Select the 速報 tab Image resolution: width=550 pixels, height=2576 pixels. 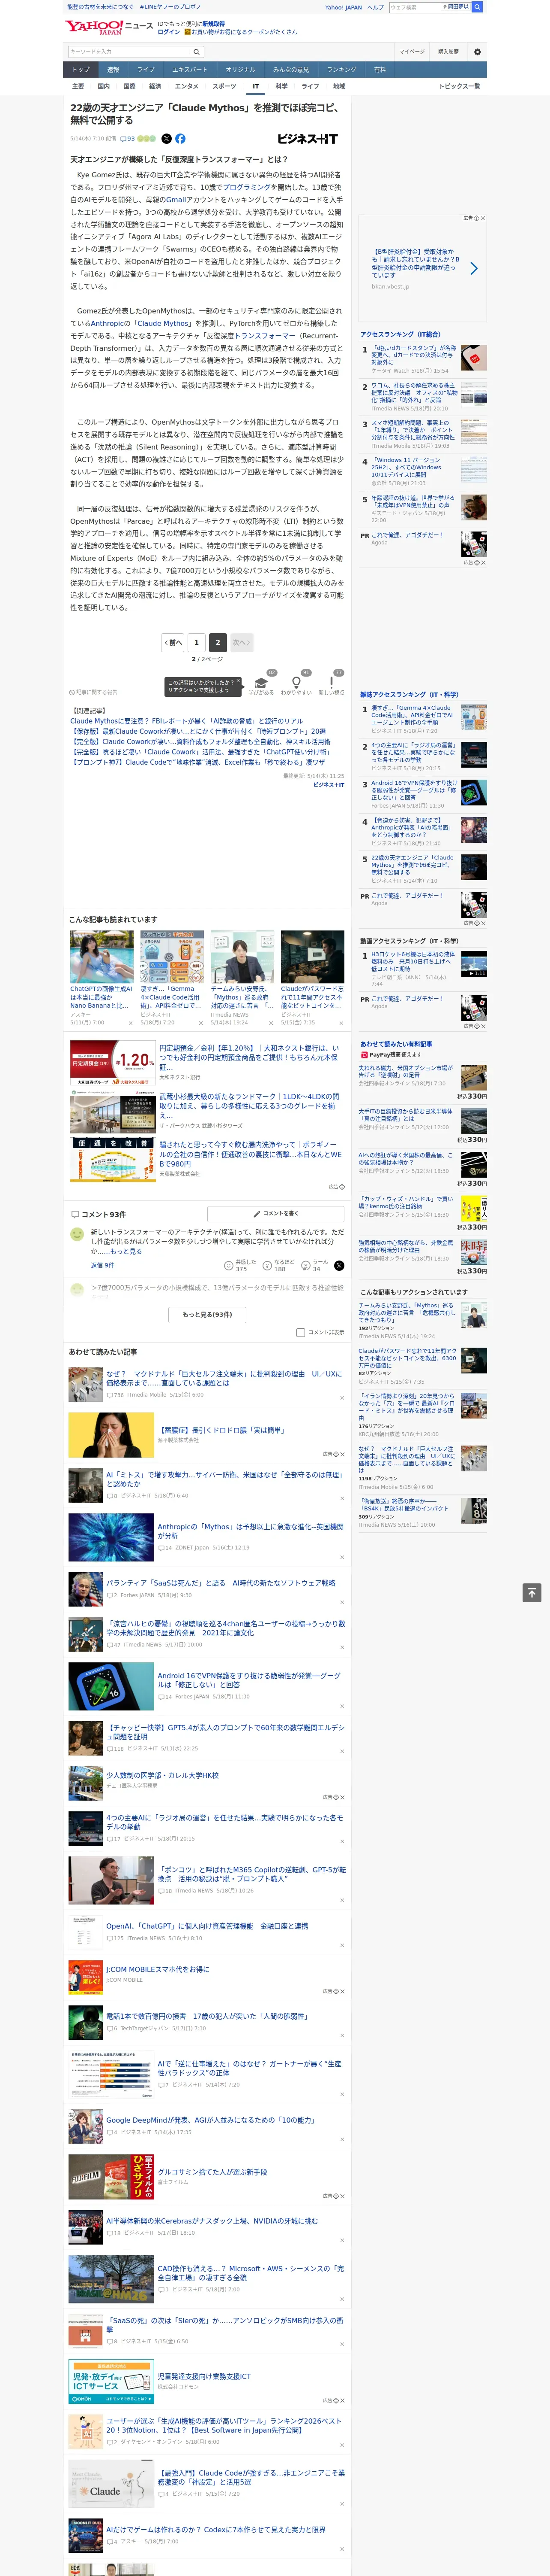coord(113,70)
